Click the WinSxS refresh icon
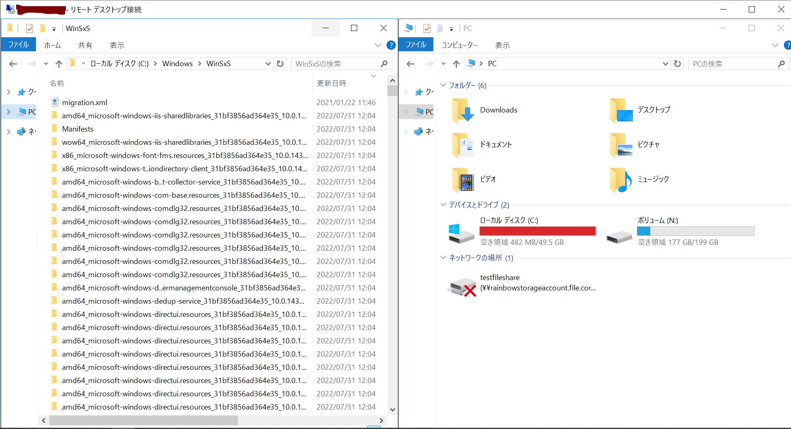Screen dimensions: 791x429 pyautogui.click(x=280, y=64)
